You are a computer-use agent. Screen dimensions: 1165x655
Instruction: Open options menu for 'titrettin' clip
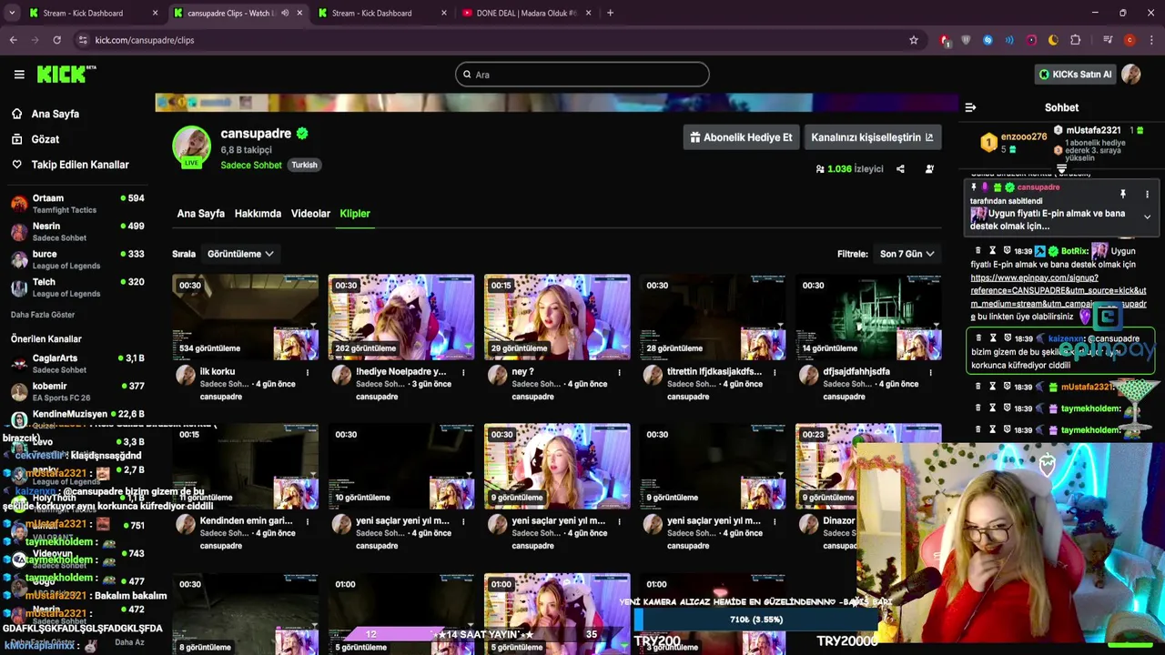[775, 372]
